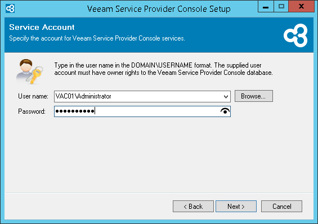Click the window title bar text
Screen dimensions: 318x224
[159, 9]
